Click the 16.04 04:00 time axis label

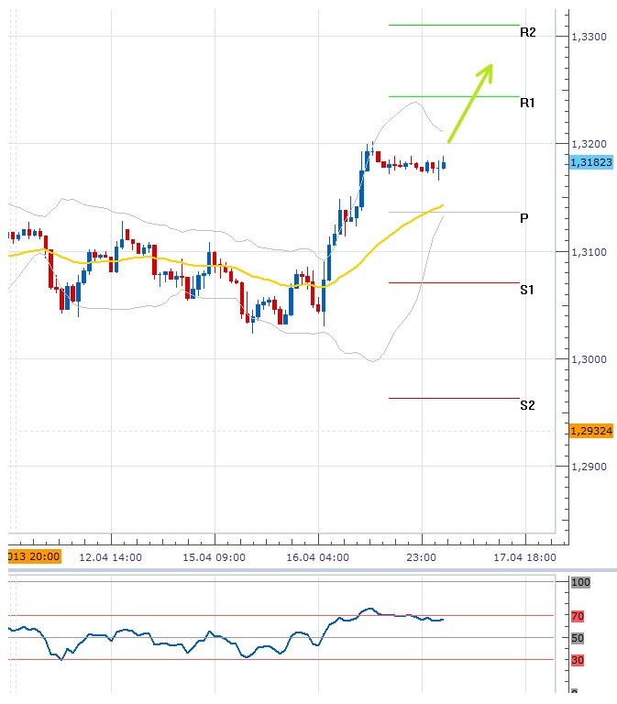317,557
